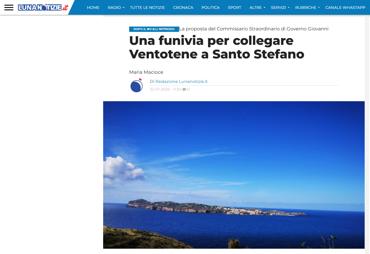Viewport: 370px width, 254px height.
Task: Click the Ventotene island article photo
Action: click(x=234, y=175)
